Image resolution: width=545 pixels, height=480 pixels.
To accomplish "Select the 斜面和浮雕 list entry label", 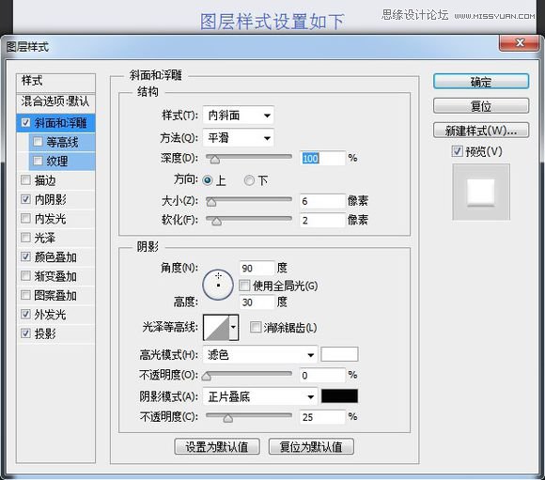I will 60,123.
